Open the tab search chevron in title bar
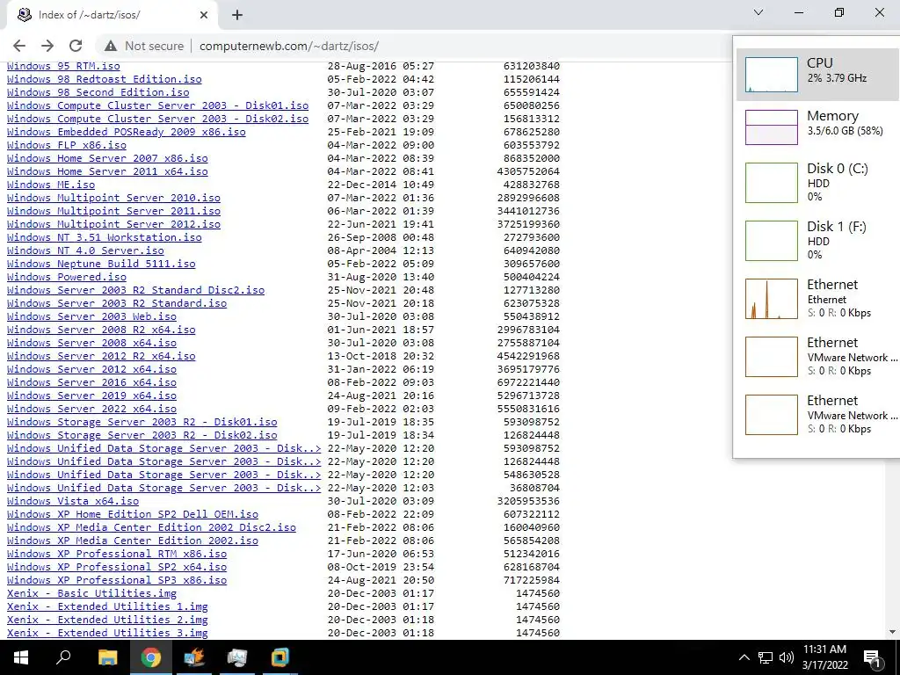Viewport: 900px width, 675px height. coord(758,12)
